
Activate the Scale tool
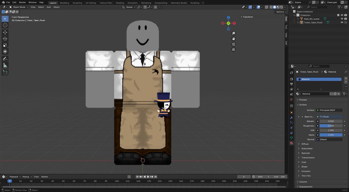click(5, 45)
